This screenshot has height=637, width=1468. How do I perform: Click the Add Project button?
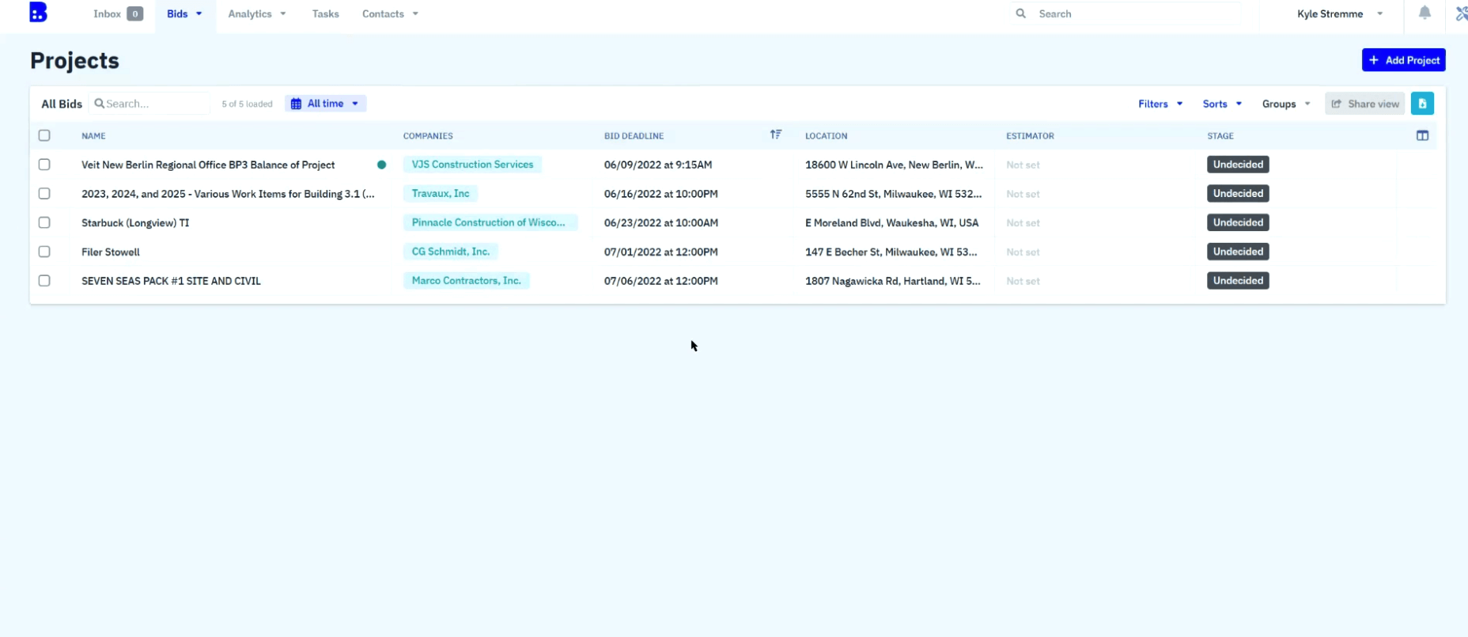pyautogui.click(x=1403, y=60)
